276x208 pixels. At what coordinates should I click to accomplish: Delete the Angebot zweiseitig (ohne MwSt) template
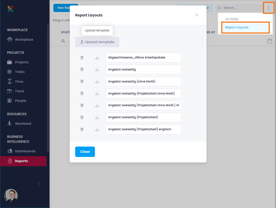[82, 81]
